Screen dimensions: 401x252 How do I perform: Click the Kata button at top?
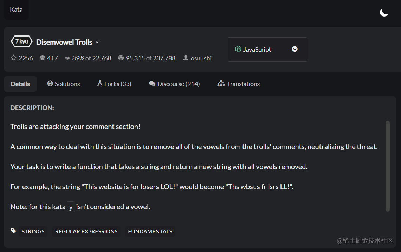pyautogui.click(x=16, y=9)
